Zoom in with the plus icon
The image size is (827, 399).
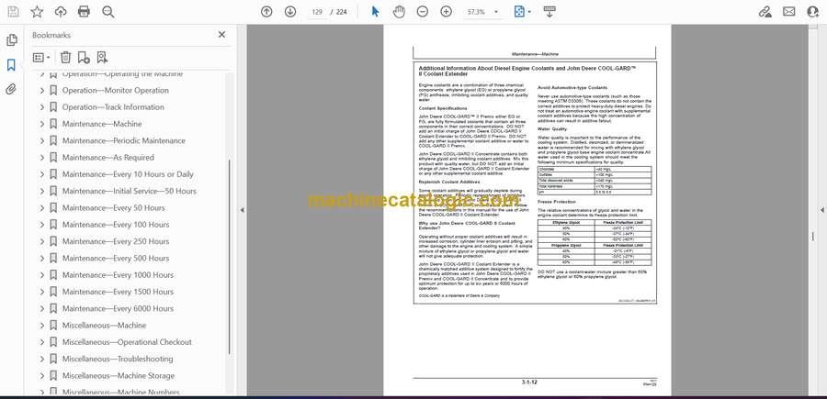pos(447,12)
